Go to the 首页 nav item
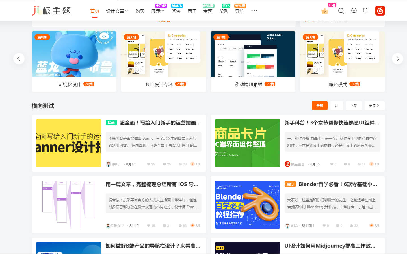Screen dimensions: 407x254 (95, 11)
